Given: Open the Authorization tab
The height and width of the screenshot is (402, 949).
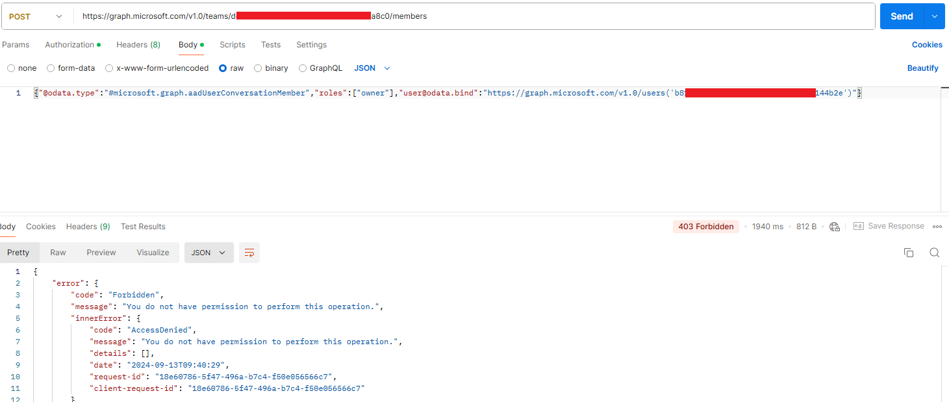Looking at the screenshot, I should click(73, 45).
